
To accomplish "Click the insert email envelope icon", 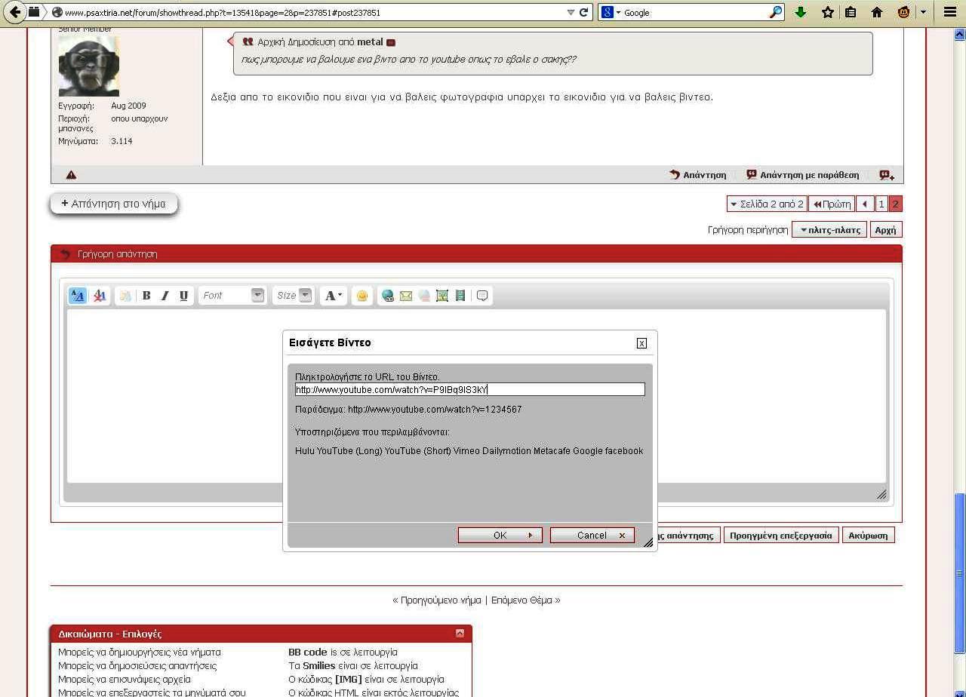I will (x=406, y=296).
